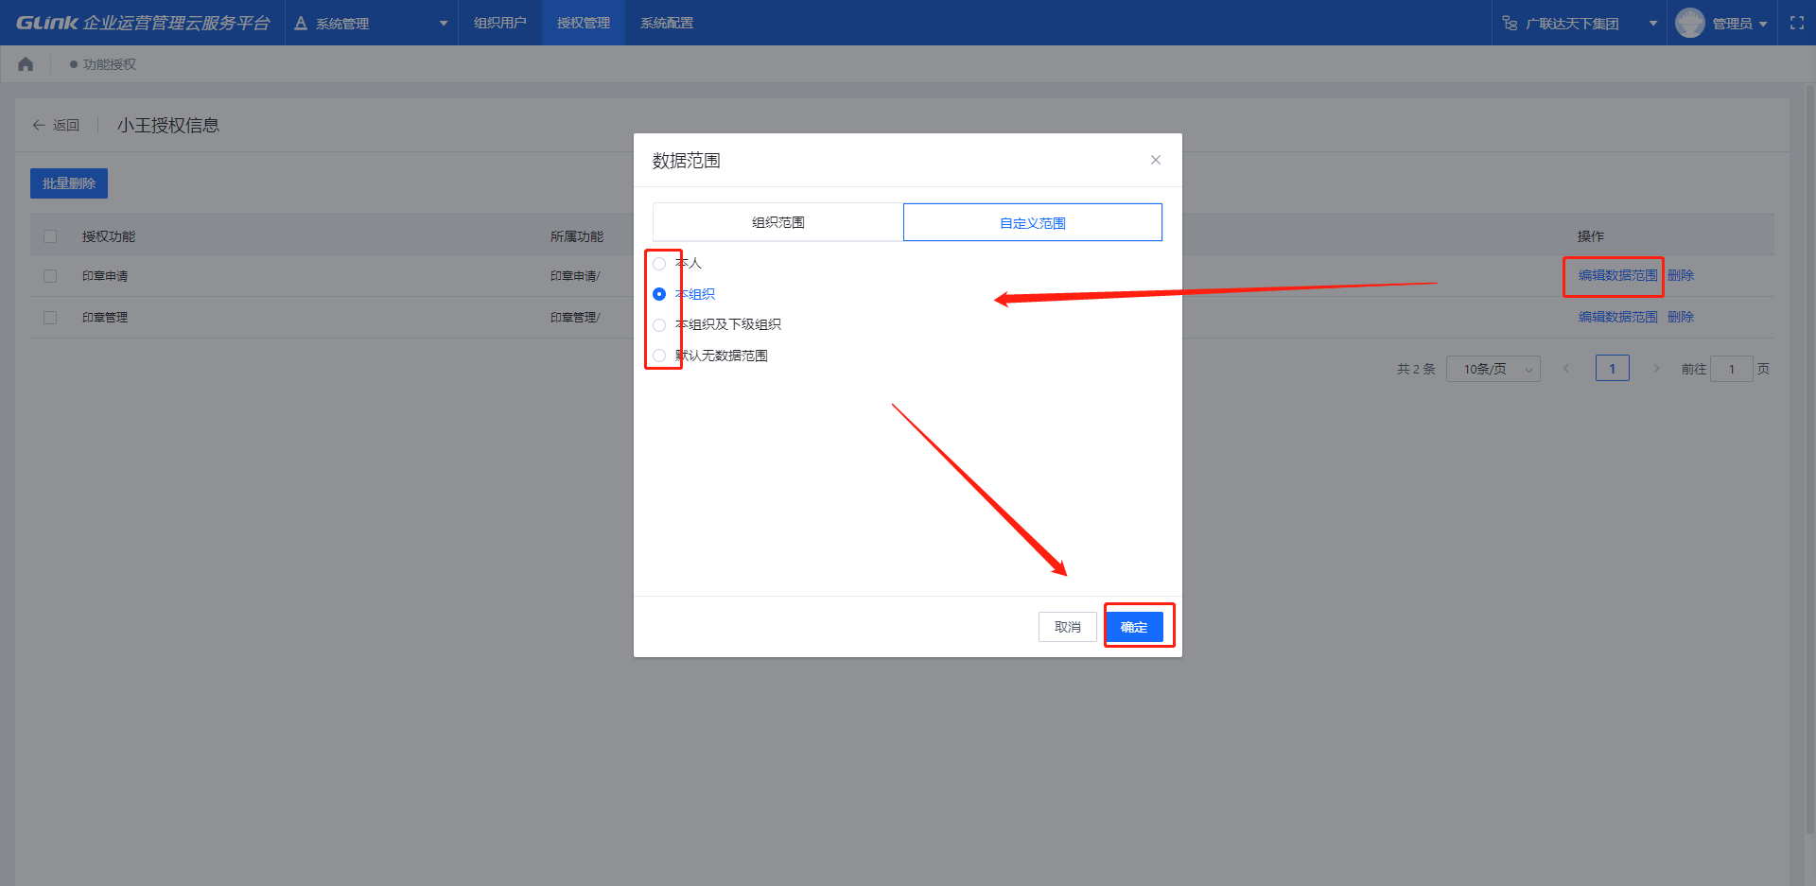Check the 印章申请 row checkbox
The width and height of the screenshot is (1816, 886).
pos(50,276)
